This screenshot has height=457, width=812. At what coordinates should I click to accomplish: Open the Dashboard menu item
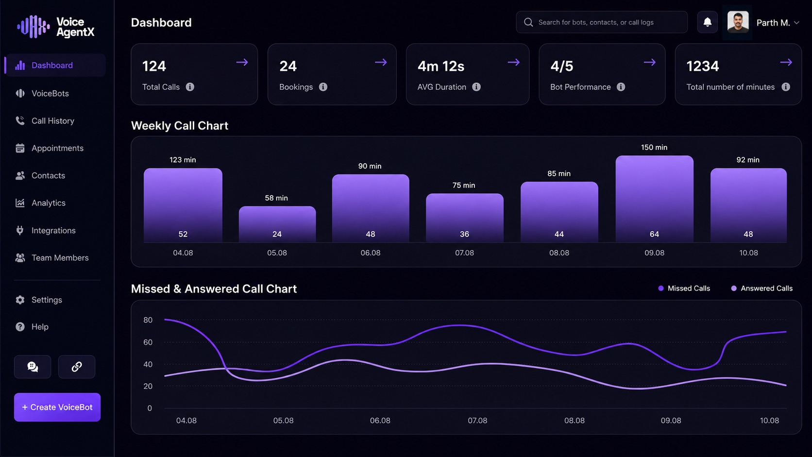(x=55, y=65)
